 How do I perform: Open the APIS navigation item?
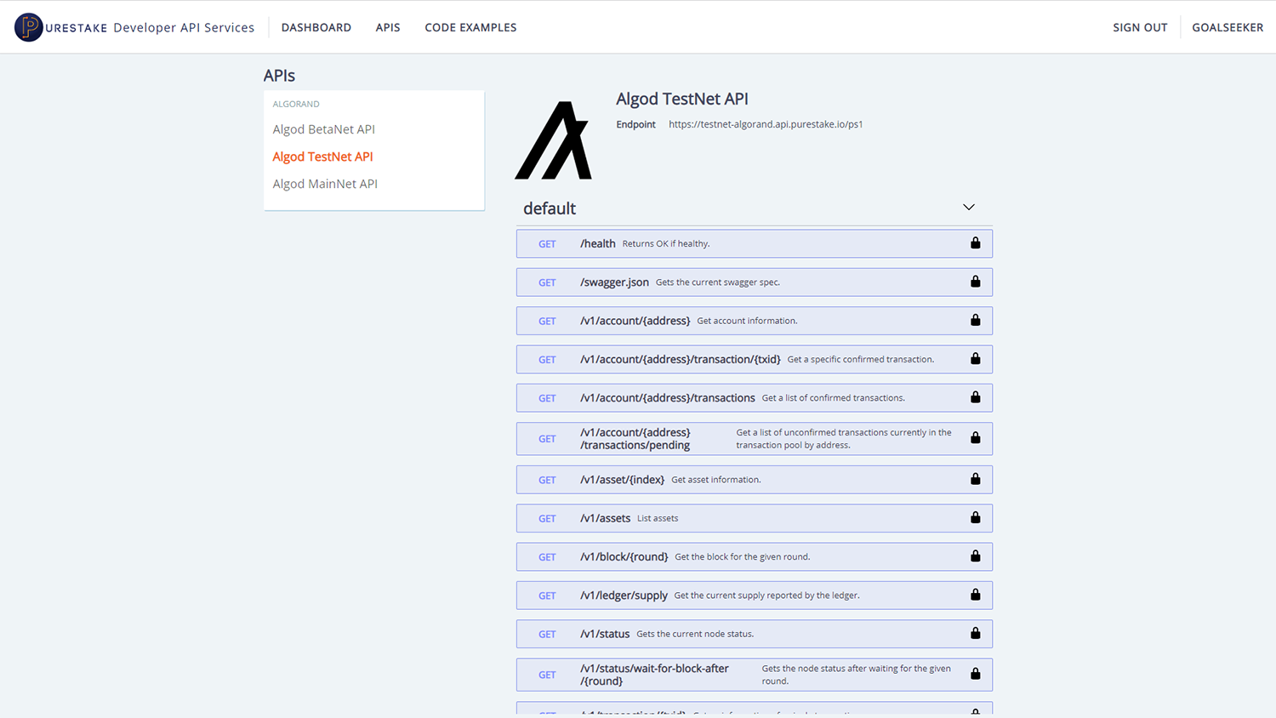coord(388,26)
